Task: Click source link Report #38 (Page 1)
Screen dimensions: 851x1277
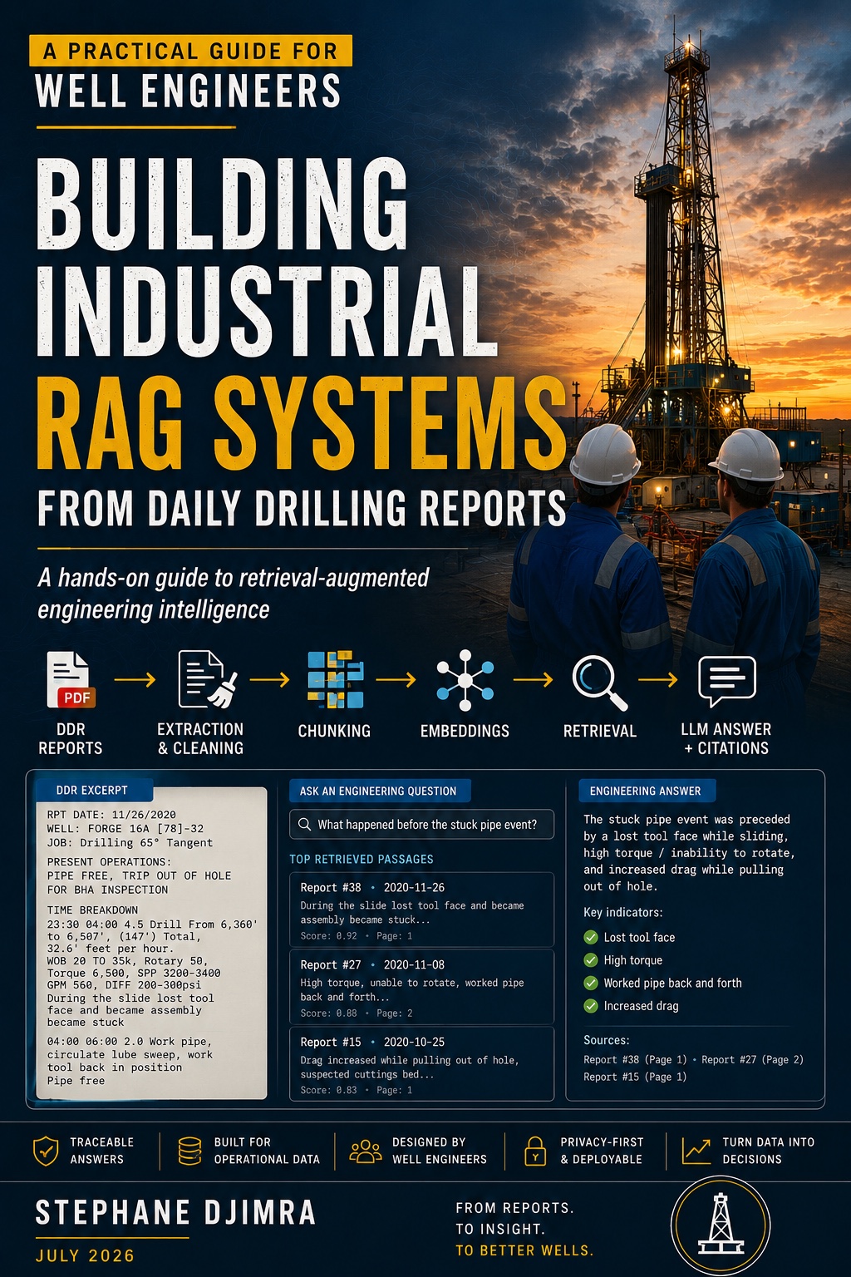Action: point(635,1059)
